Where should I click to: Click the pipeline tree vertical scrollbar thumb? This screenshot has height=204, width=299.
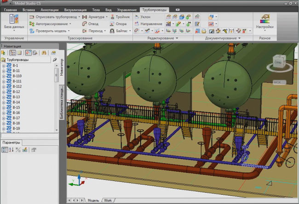click(x=56, y=75)
